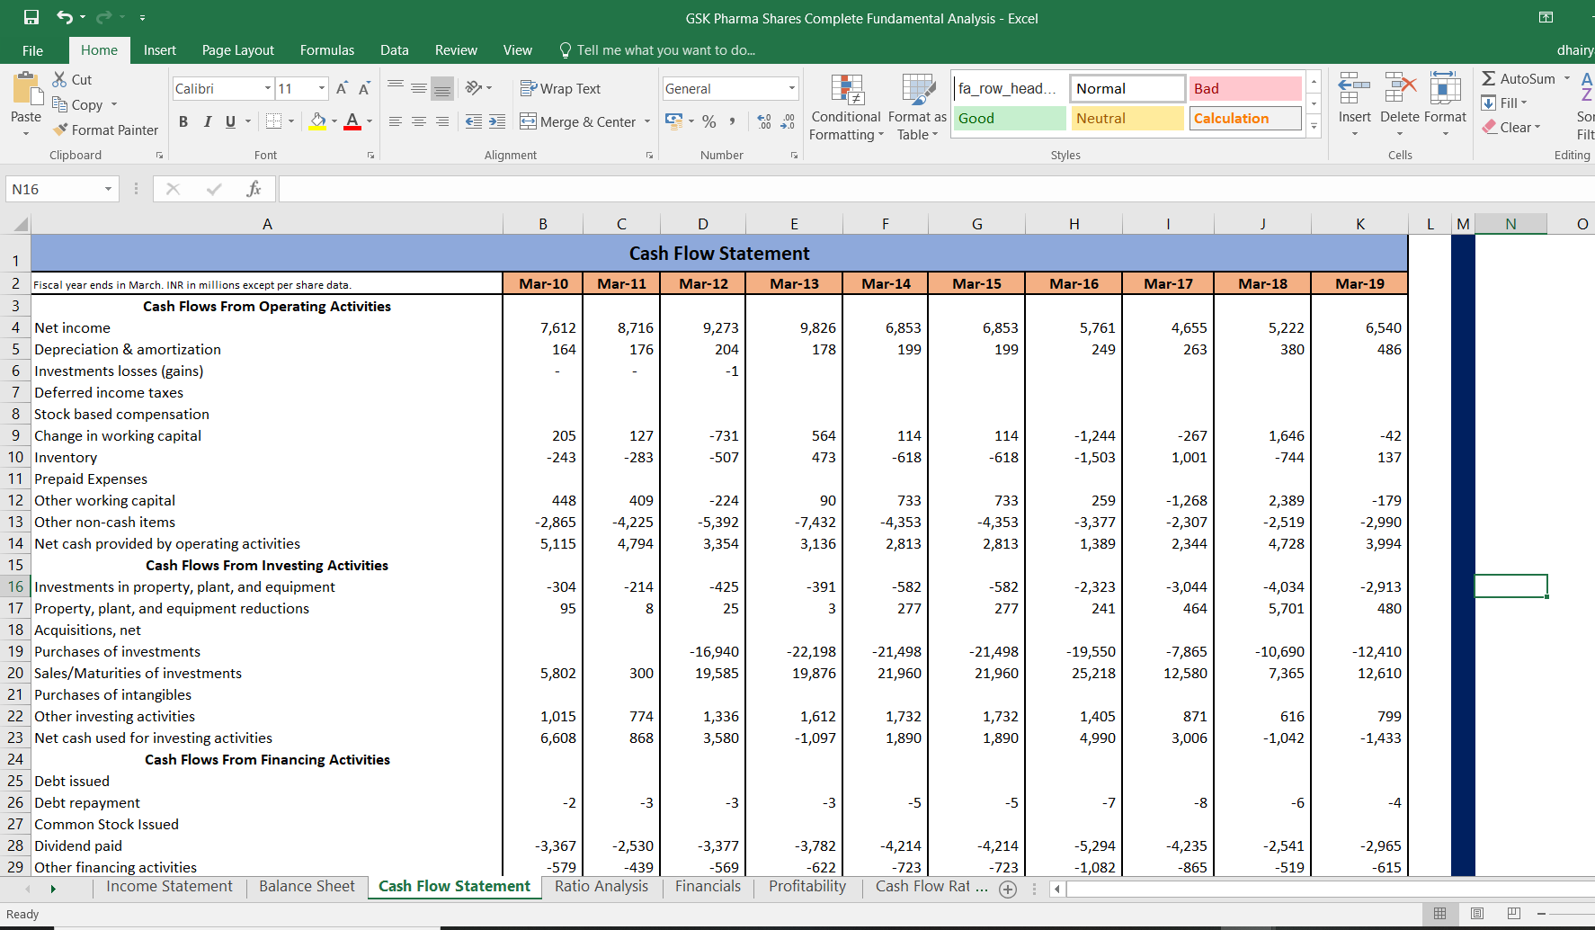Image resolution: width=1595 pixels, height=930 pixels.
Task: Click Increase Indent icon
Action: coord(497,121)
